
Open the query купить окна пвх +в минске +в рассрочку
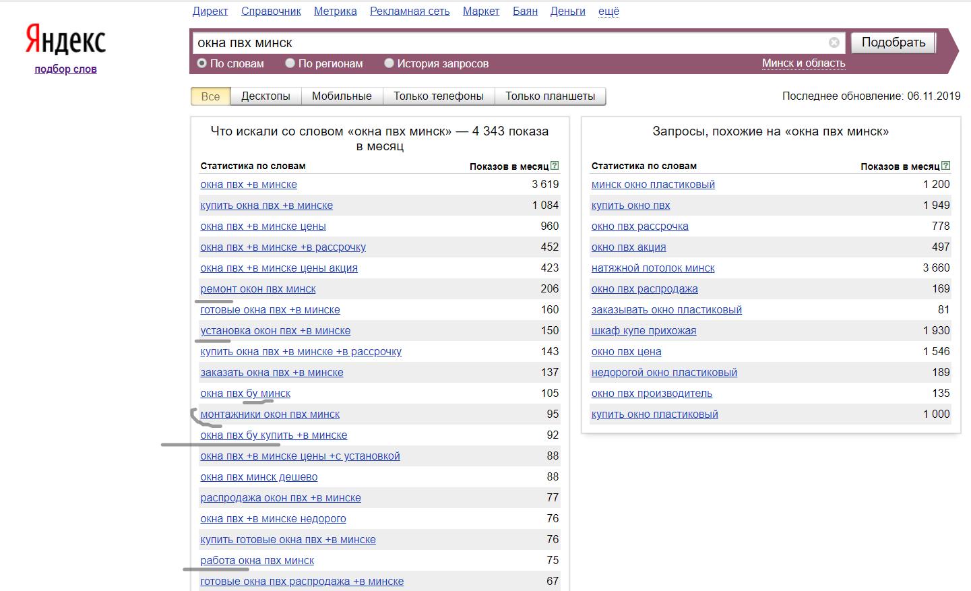301,352
